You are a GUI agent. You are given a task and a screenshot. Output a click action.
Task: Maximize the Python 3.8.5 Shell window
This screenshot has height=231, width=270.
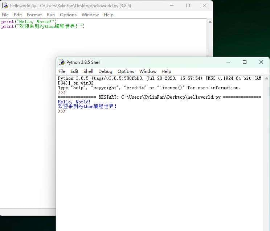coord(245,62)
